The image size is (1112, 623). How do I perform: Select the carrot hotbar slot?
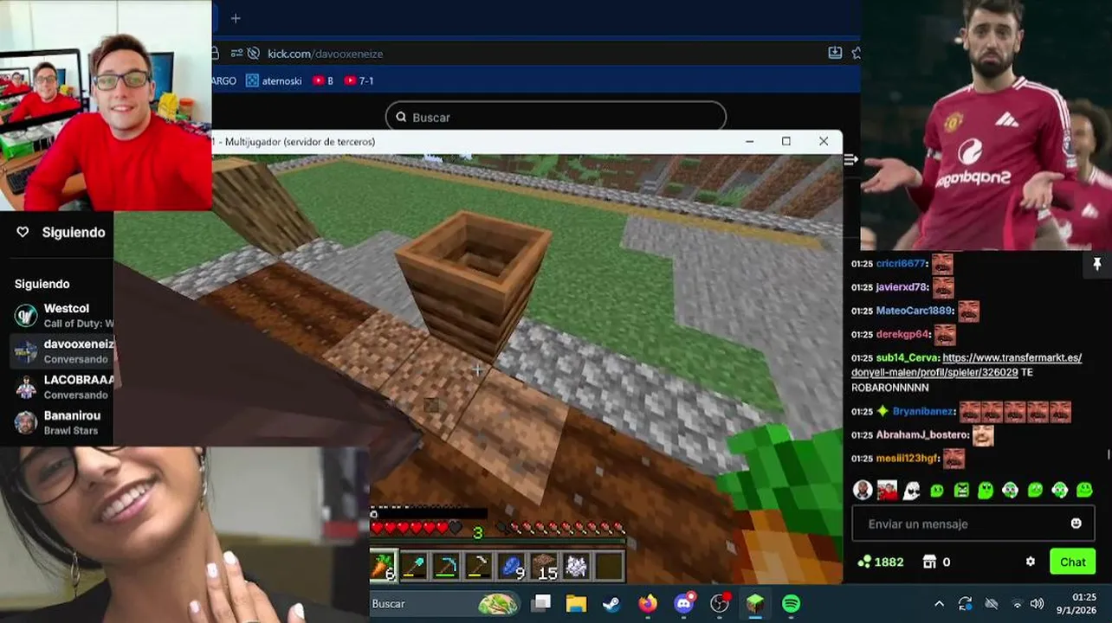384,566
